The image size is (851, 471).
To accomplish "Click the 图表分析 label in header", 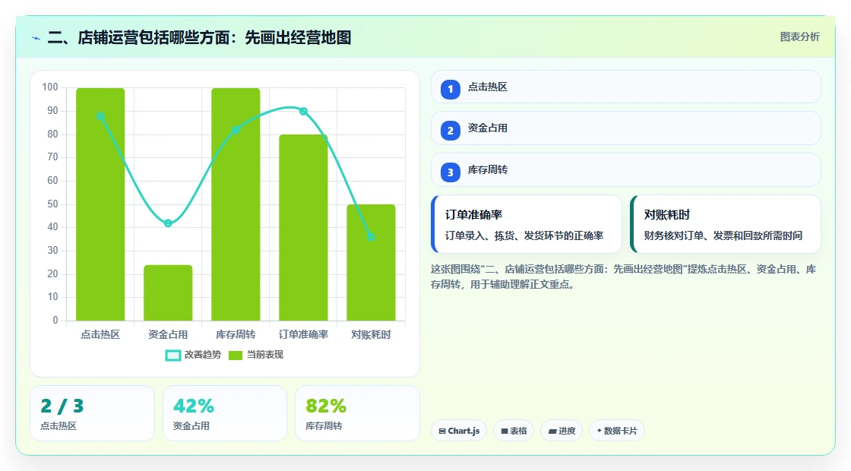I will pyautogui.click(x=799, y=37).
